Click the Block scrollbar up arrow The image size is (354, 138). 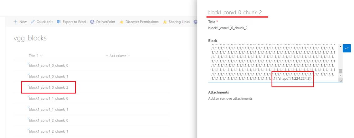pyautogui.click(x=341, y=47)
